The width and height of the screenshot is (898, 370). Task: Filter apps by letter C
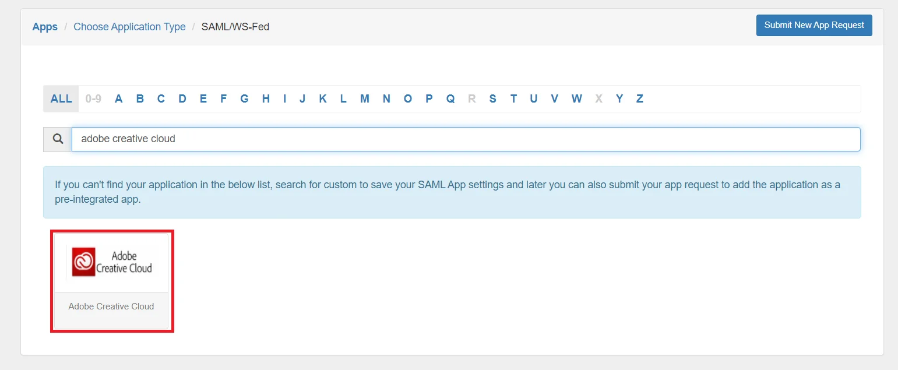[161, 98]
